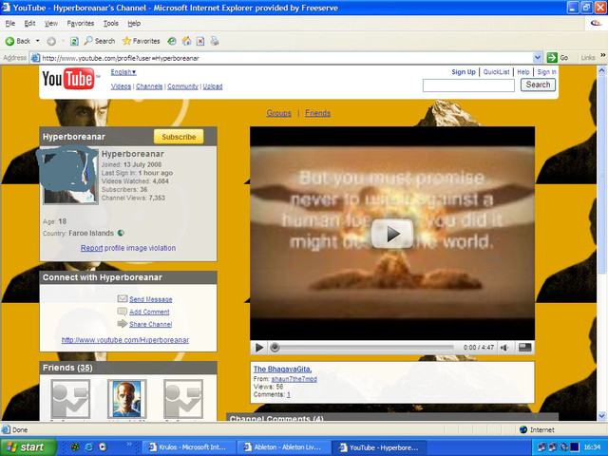Open the QuickList link
The image size is (608, 456).
point(496,72)
